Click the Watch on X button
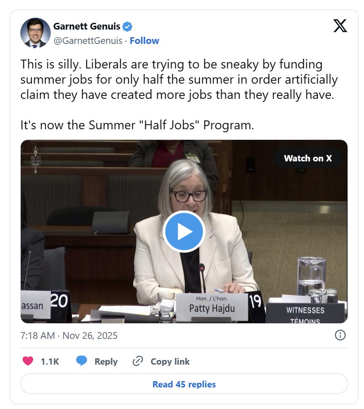This screenshot has width=364, height=409. pos(308,158)
